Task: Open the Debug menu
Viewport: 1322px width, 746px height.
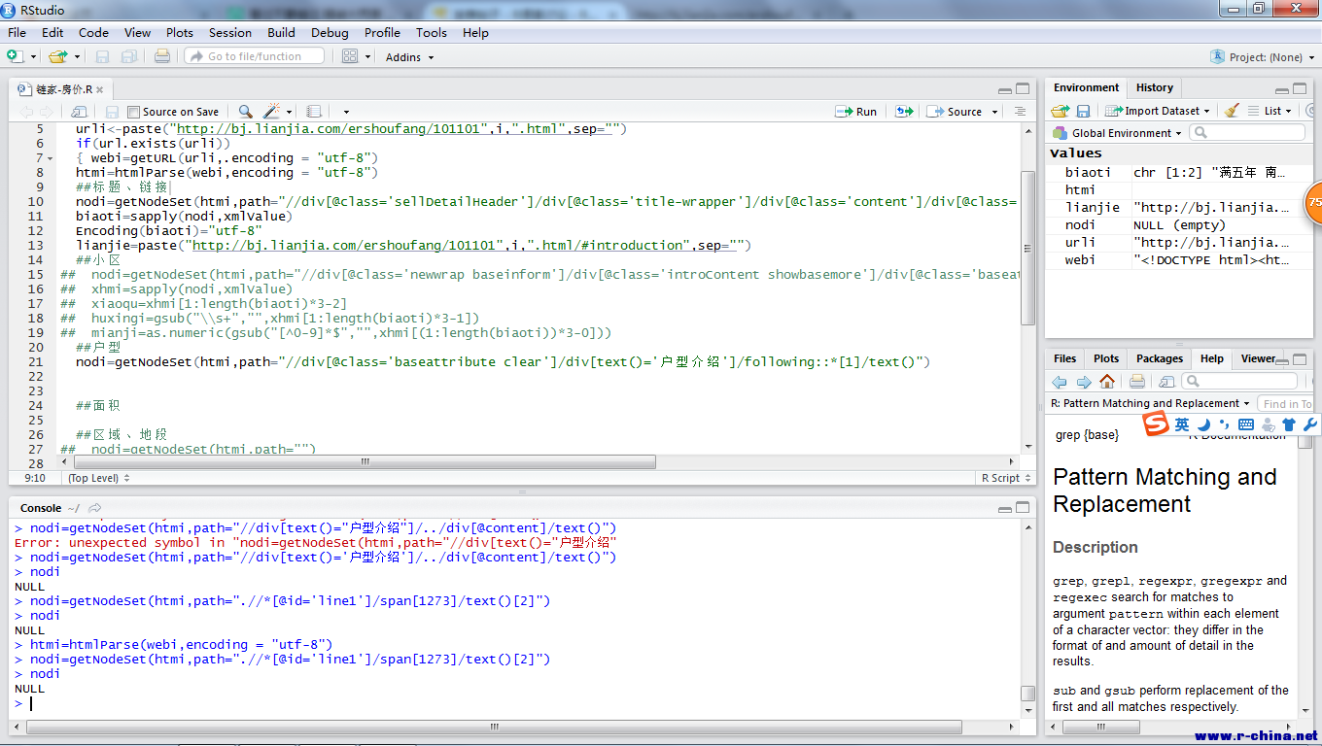Action: [x=330, y=32]
